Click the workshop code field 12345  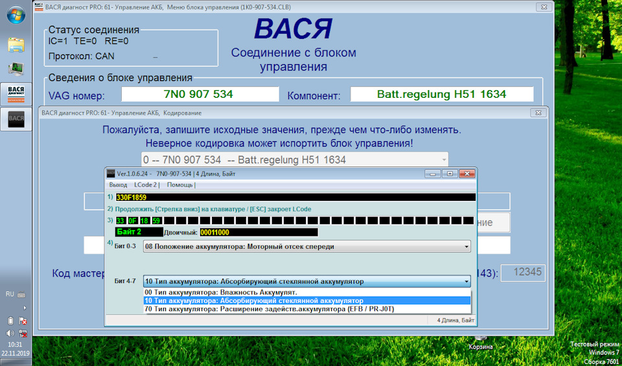pos(524,273)
